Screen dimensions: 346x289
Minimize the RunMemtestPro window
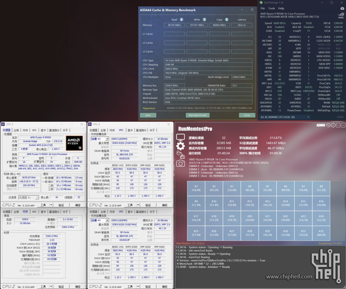[338, 125]
